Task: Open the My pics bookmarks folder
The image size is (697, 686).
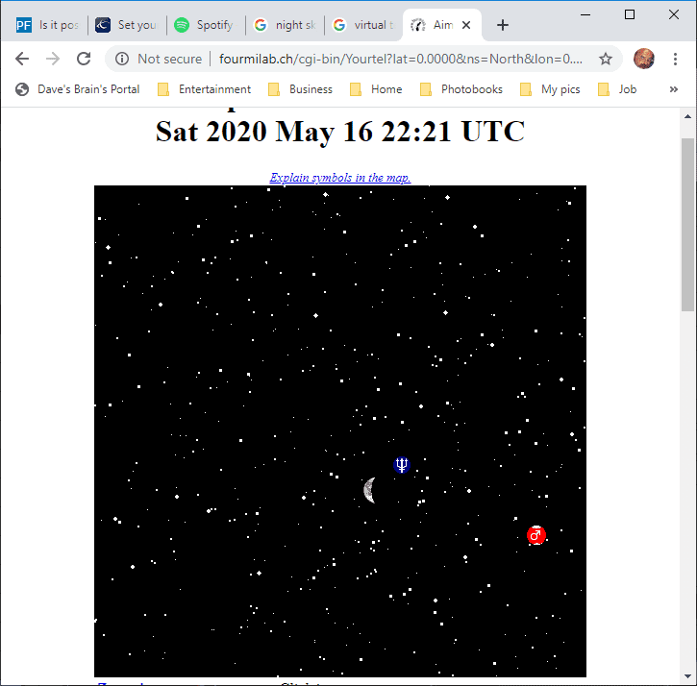Action: pos(550,89)
